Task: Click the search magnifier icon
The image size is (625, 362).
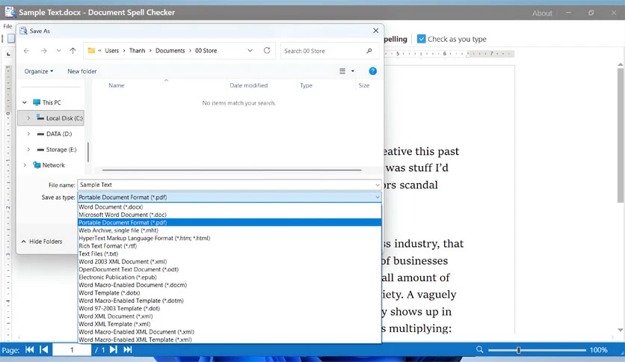Action: (369, 51)
